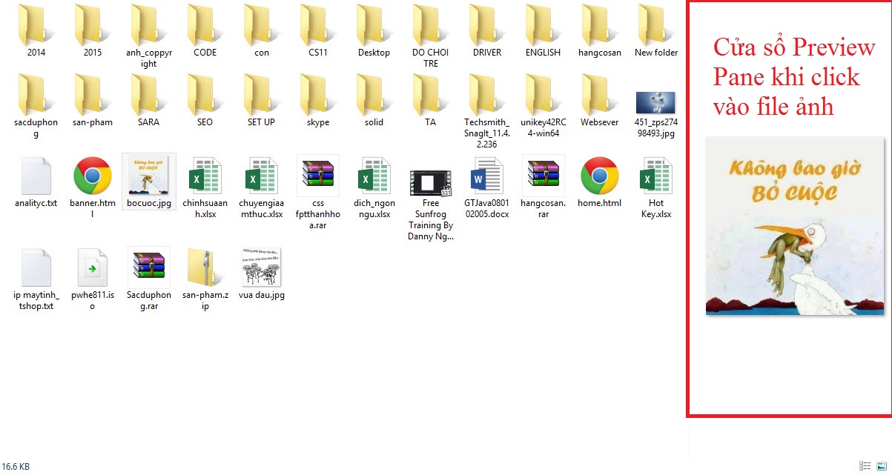
Task: Select the pwhe811.iso disc image
Action: [92, 279]
